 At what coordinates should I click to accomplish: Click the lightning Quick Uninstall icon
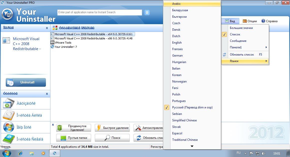click(x=99, y=128)
